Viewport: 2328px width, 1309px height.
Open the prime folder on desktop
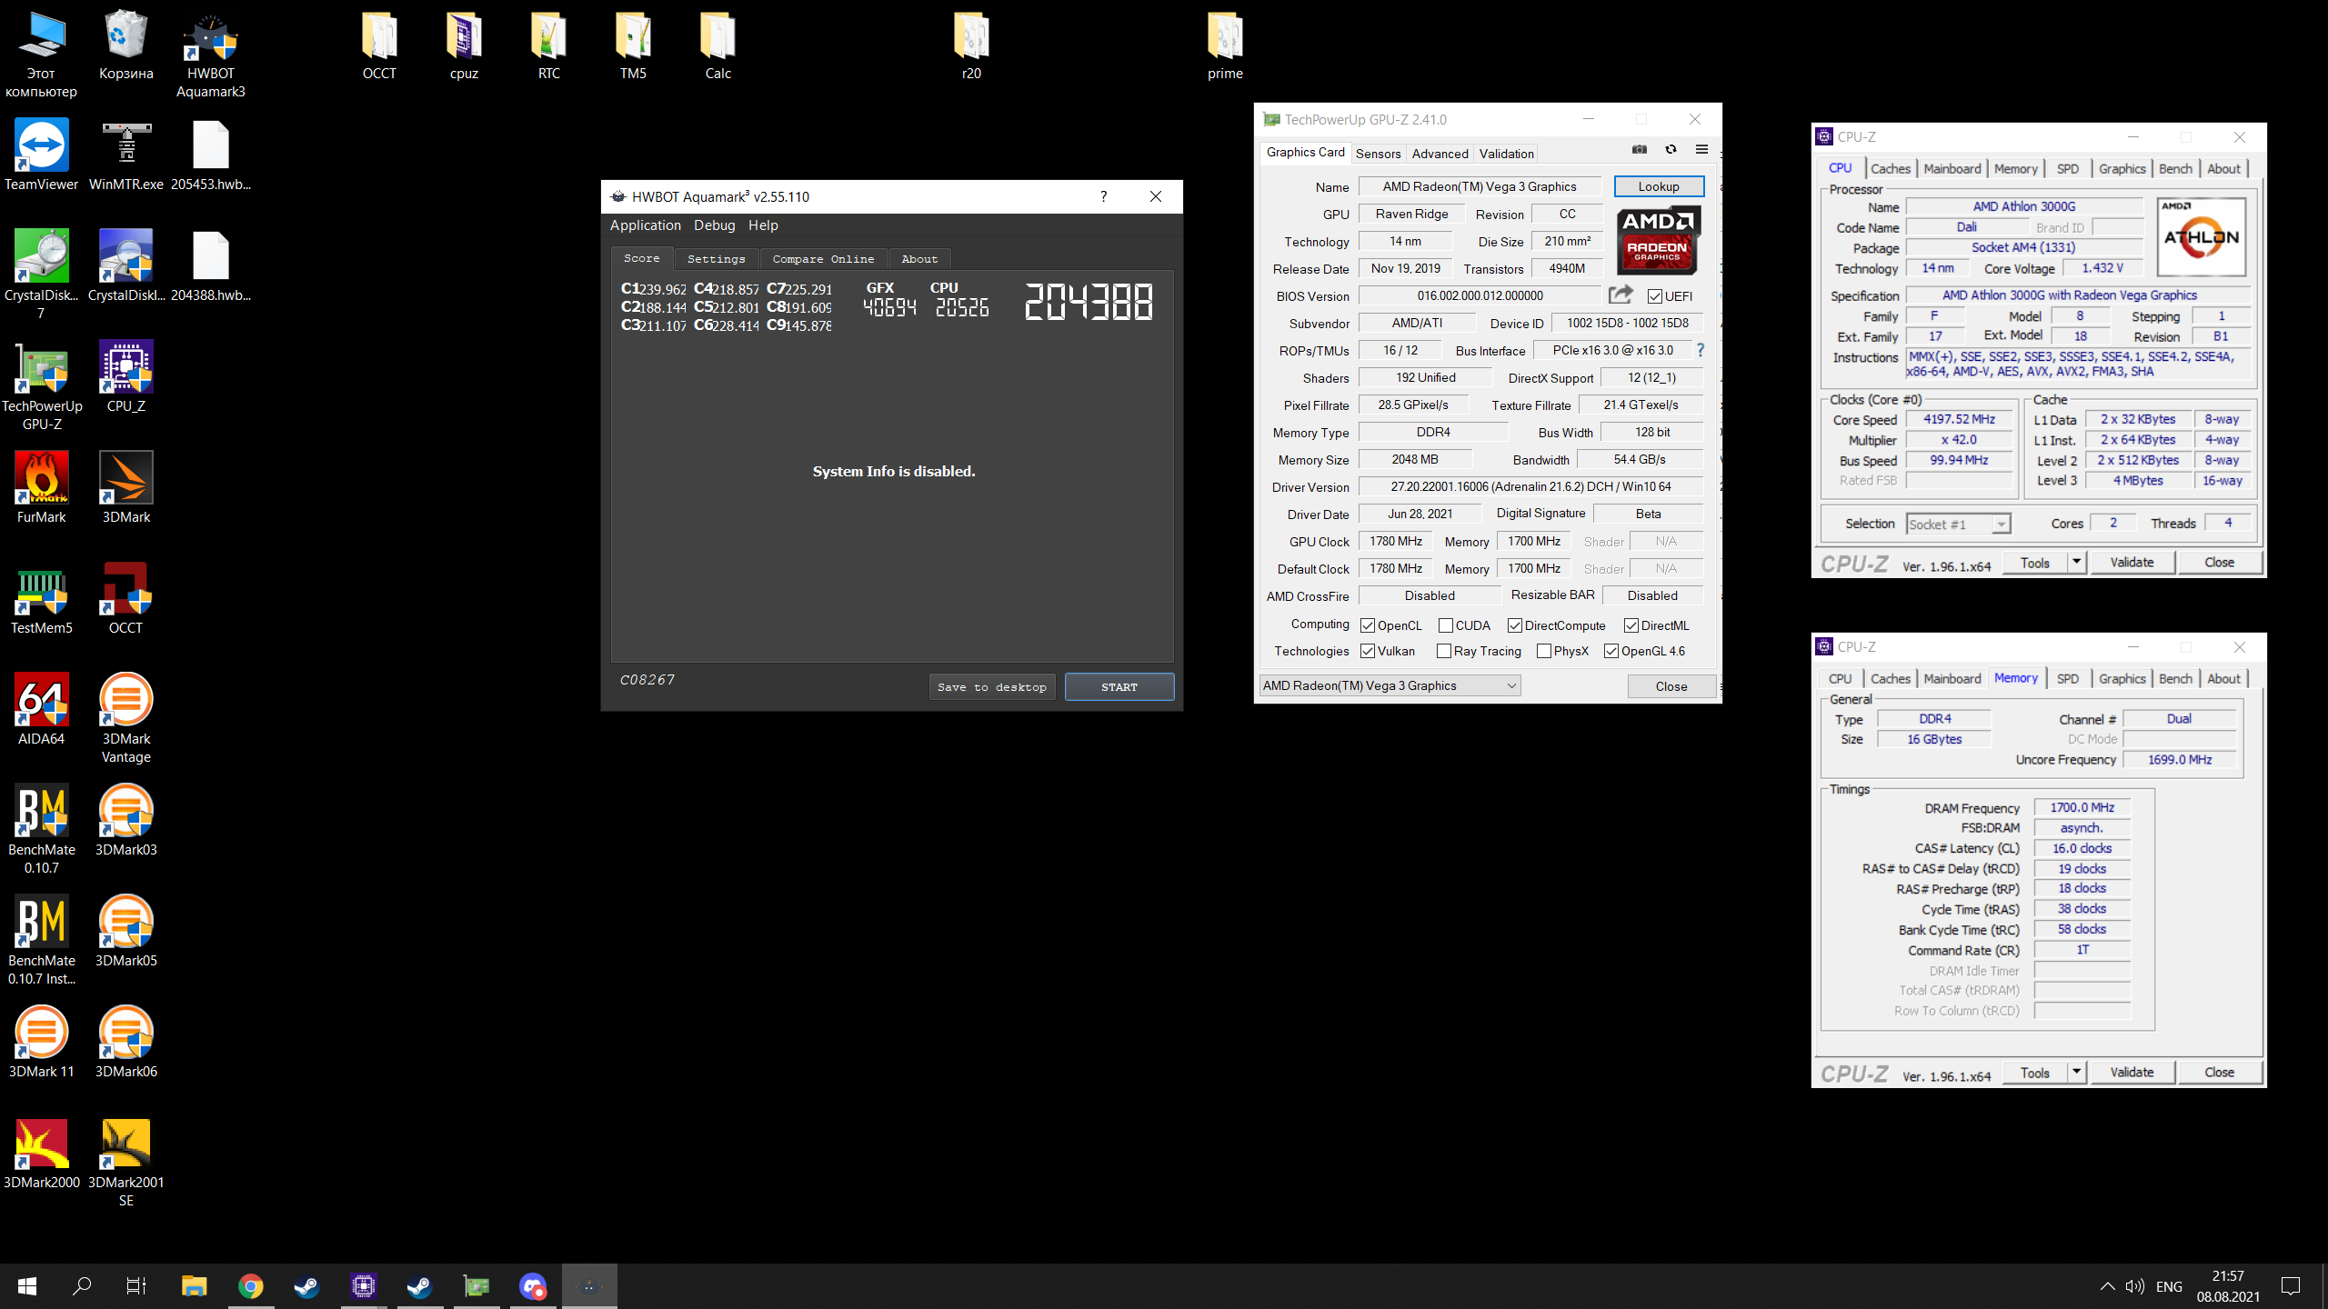(1225, 45)
